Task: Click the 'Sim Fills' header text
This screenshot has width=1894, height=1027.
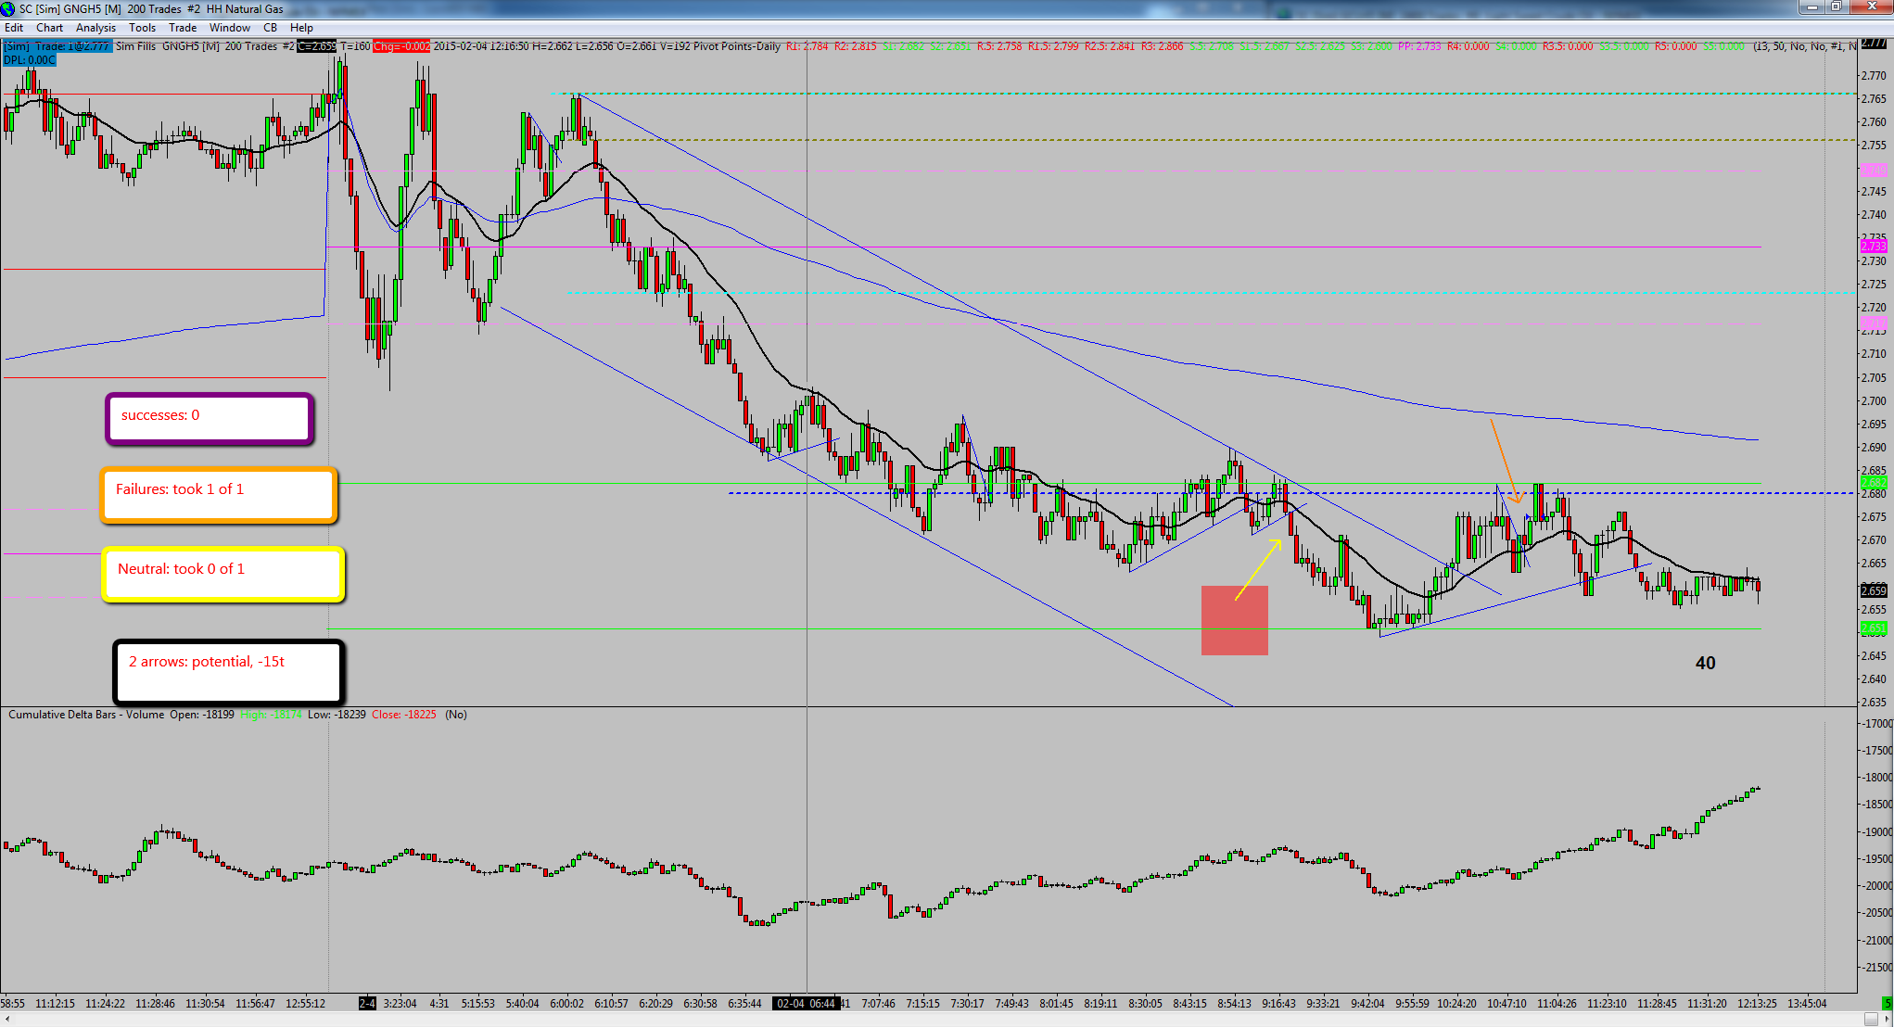Action: coord(136,46)
